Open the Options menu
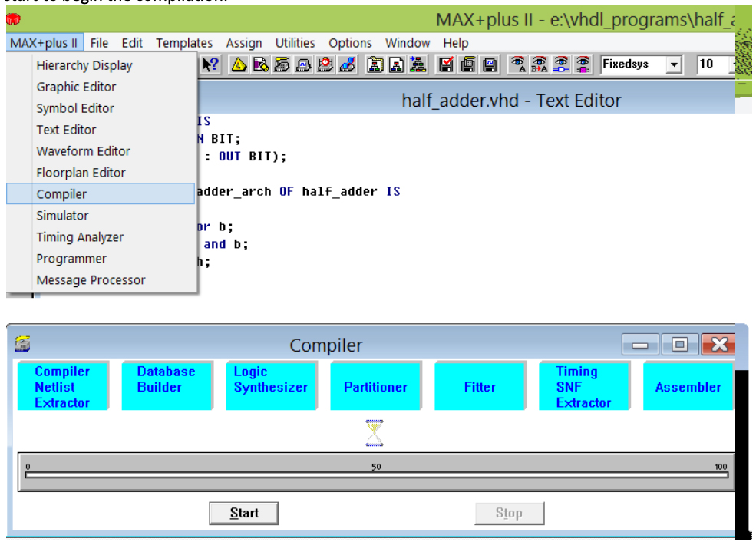Viewport: 756px width, 542px height. pos(350,43)
